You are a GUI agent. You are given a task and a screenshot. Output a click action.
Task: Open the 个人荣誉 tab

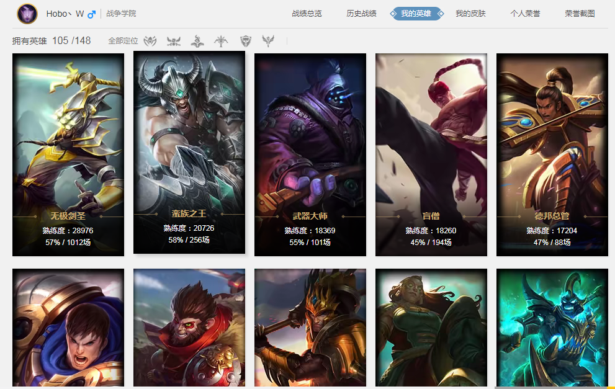(x=525, y=14)
